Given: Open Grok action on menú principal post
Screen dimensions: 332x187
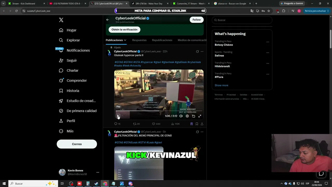Looking at the screenshot, I should pyautogui.click(x=197, y=132).
